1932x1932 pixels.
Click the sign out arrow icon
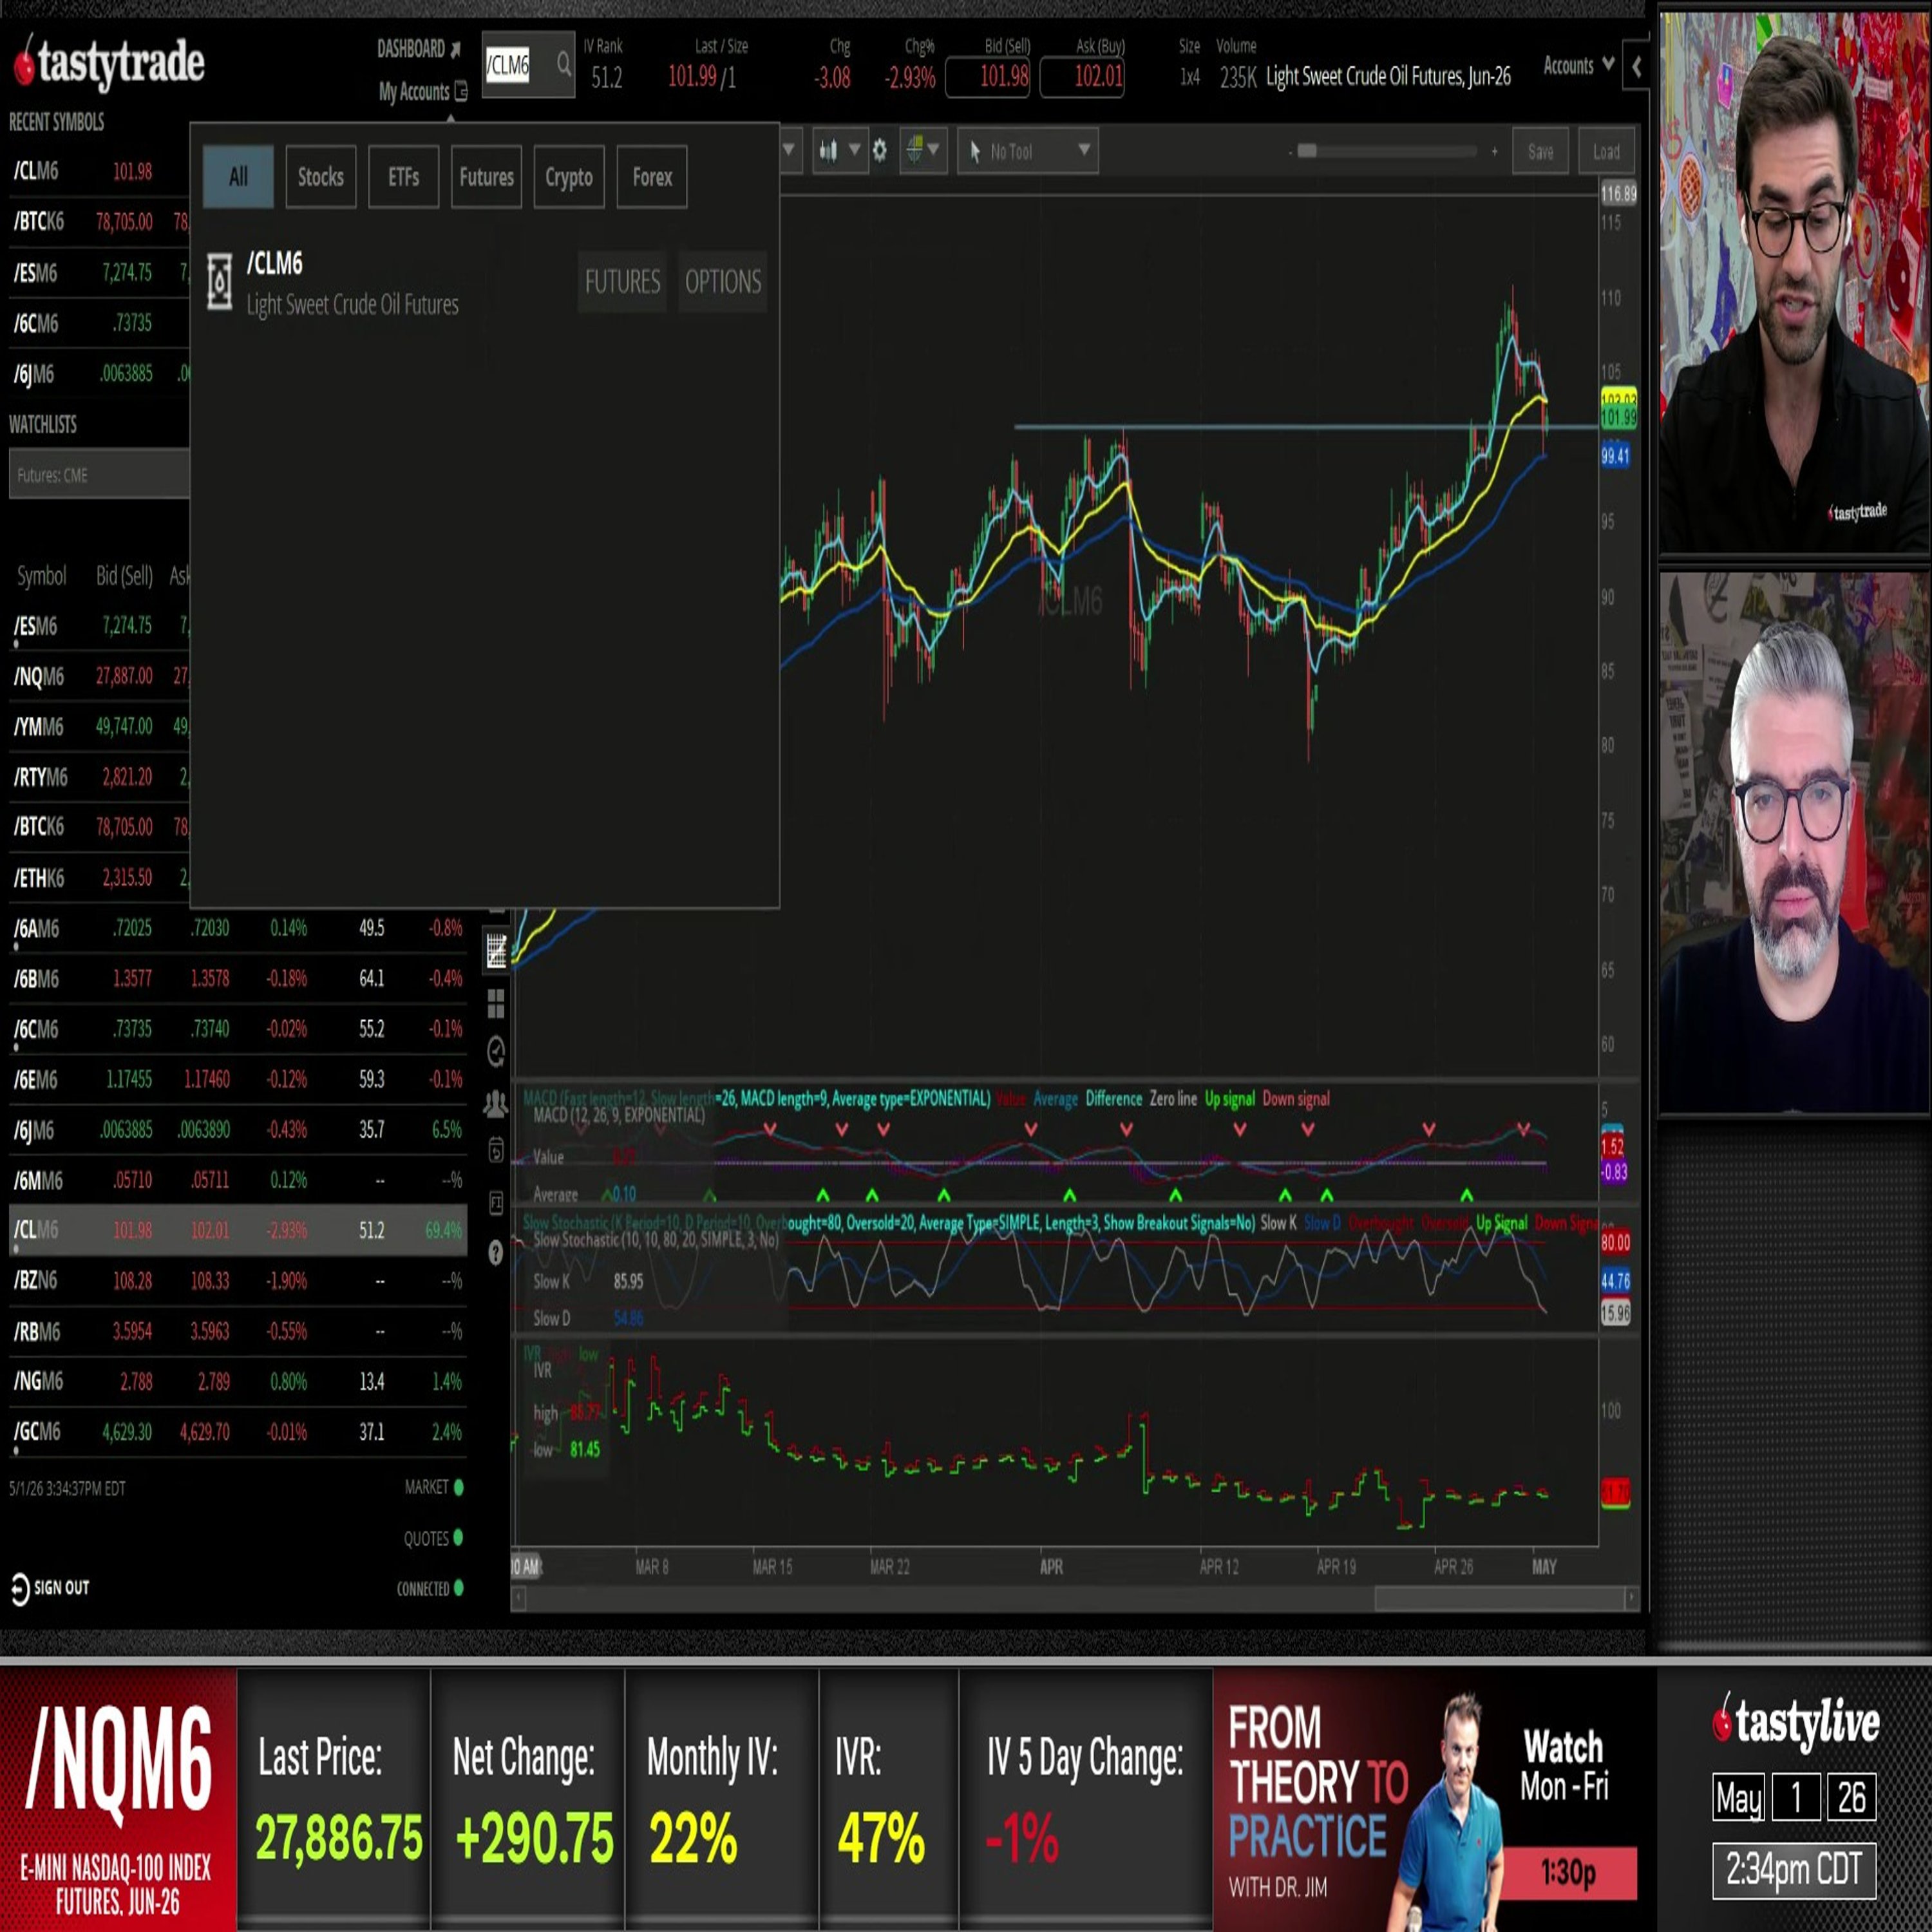point(20,1588)
